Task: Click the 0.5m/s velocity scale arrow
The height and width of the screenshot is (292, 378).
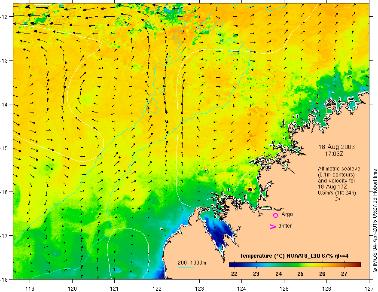Action: pos(332,199)
